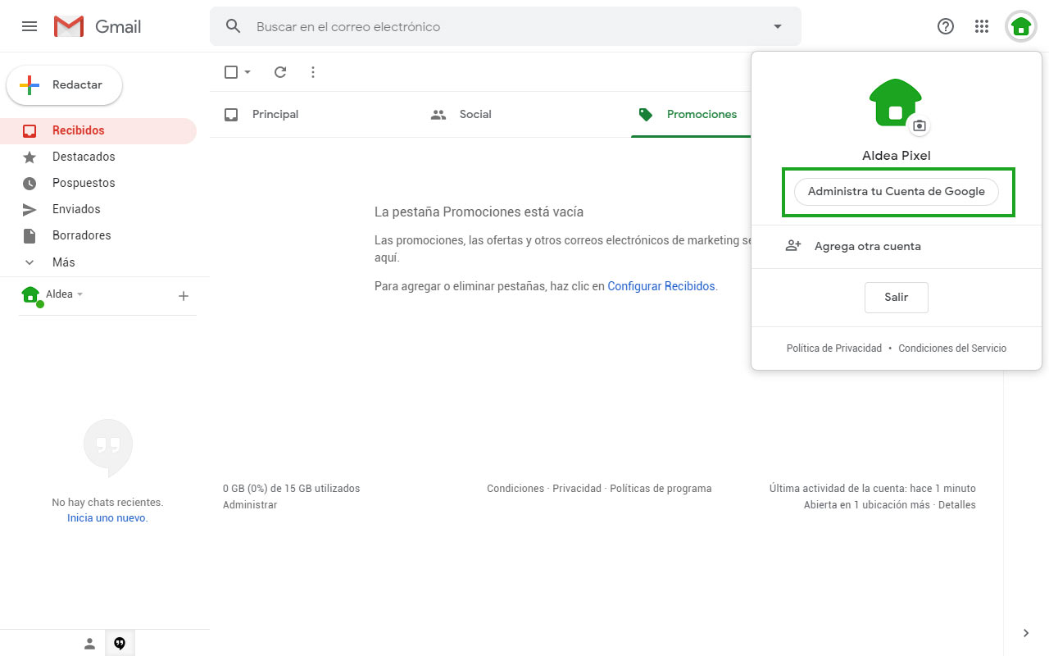Open the main menu hamburger icon
The image size is (1049, 656).
[30, 26]
